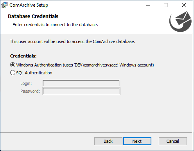The height and width of the screenshot is (151, 194).
Task: Click the 'This user account will be used' description
Action: coord(73,41)
